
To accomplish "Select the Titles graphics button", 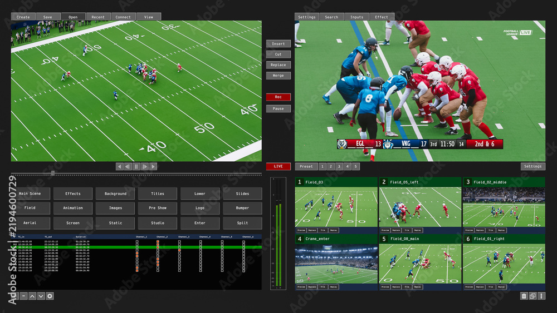I will [158, 193].
